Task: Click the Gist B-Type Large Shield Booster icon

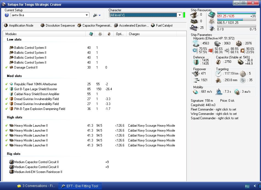Action: point(12,89)
